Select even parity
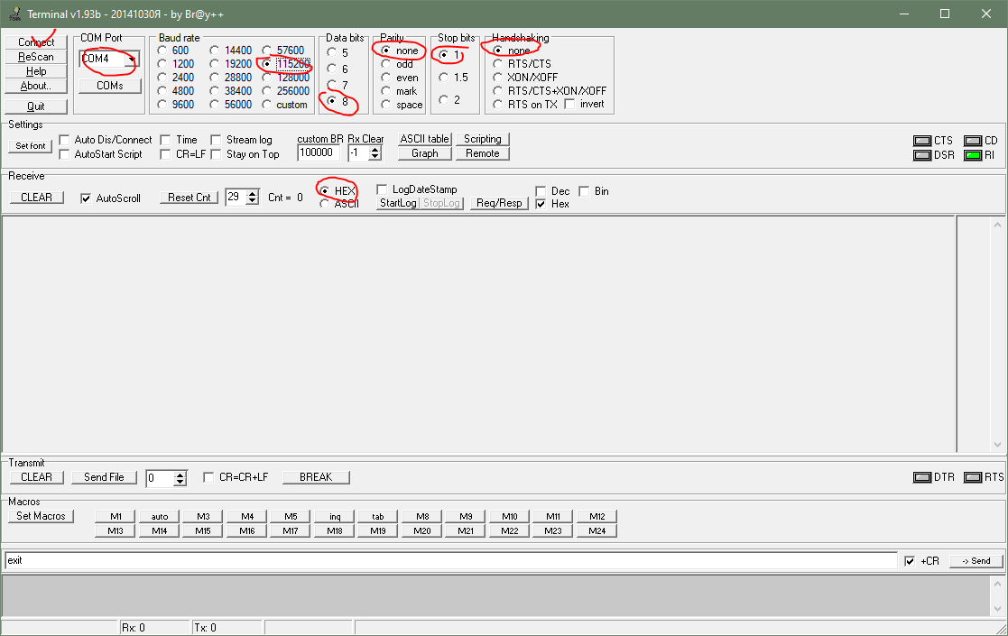Image resolution: width=1008 pixels, height=636 pixels. coord(384,77)
